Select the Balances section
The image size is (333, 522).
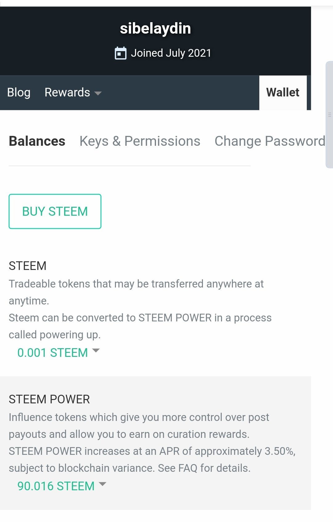click(x=37, y=141)
